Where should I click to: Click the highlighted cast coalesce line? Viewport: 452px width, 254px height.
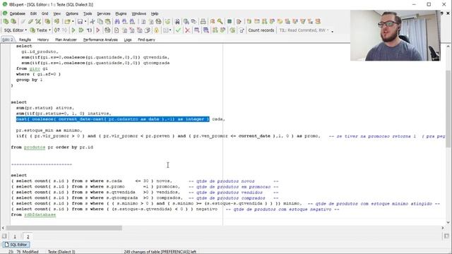click(113, 119)
